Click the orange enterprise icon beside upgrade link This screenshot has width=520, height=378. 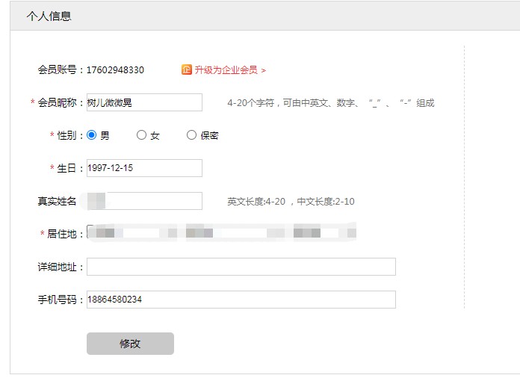click(187, 70)
